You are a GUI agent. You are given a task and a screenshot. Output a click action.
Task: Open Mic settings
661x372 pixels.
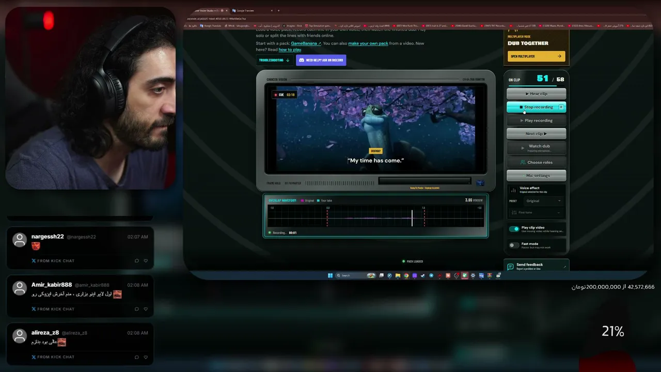pyautogui.click(x=536, y=176)
